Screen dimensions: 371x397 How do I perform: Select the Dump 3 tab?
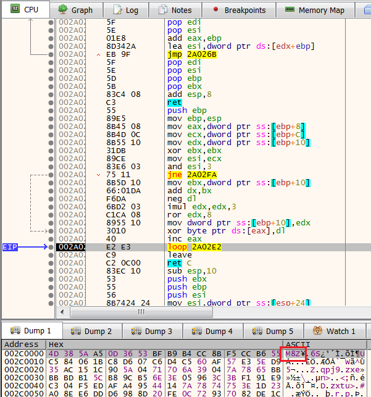point(152,331)
